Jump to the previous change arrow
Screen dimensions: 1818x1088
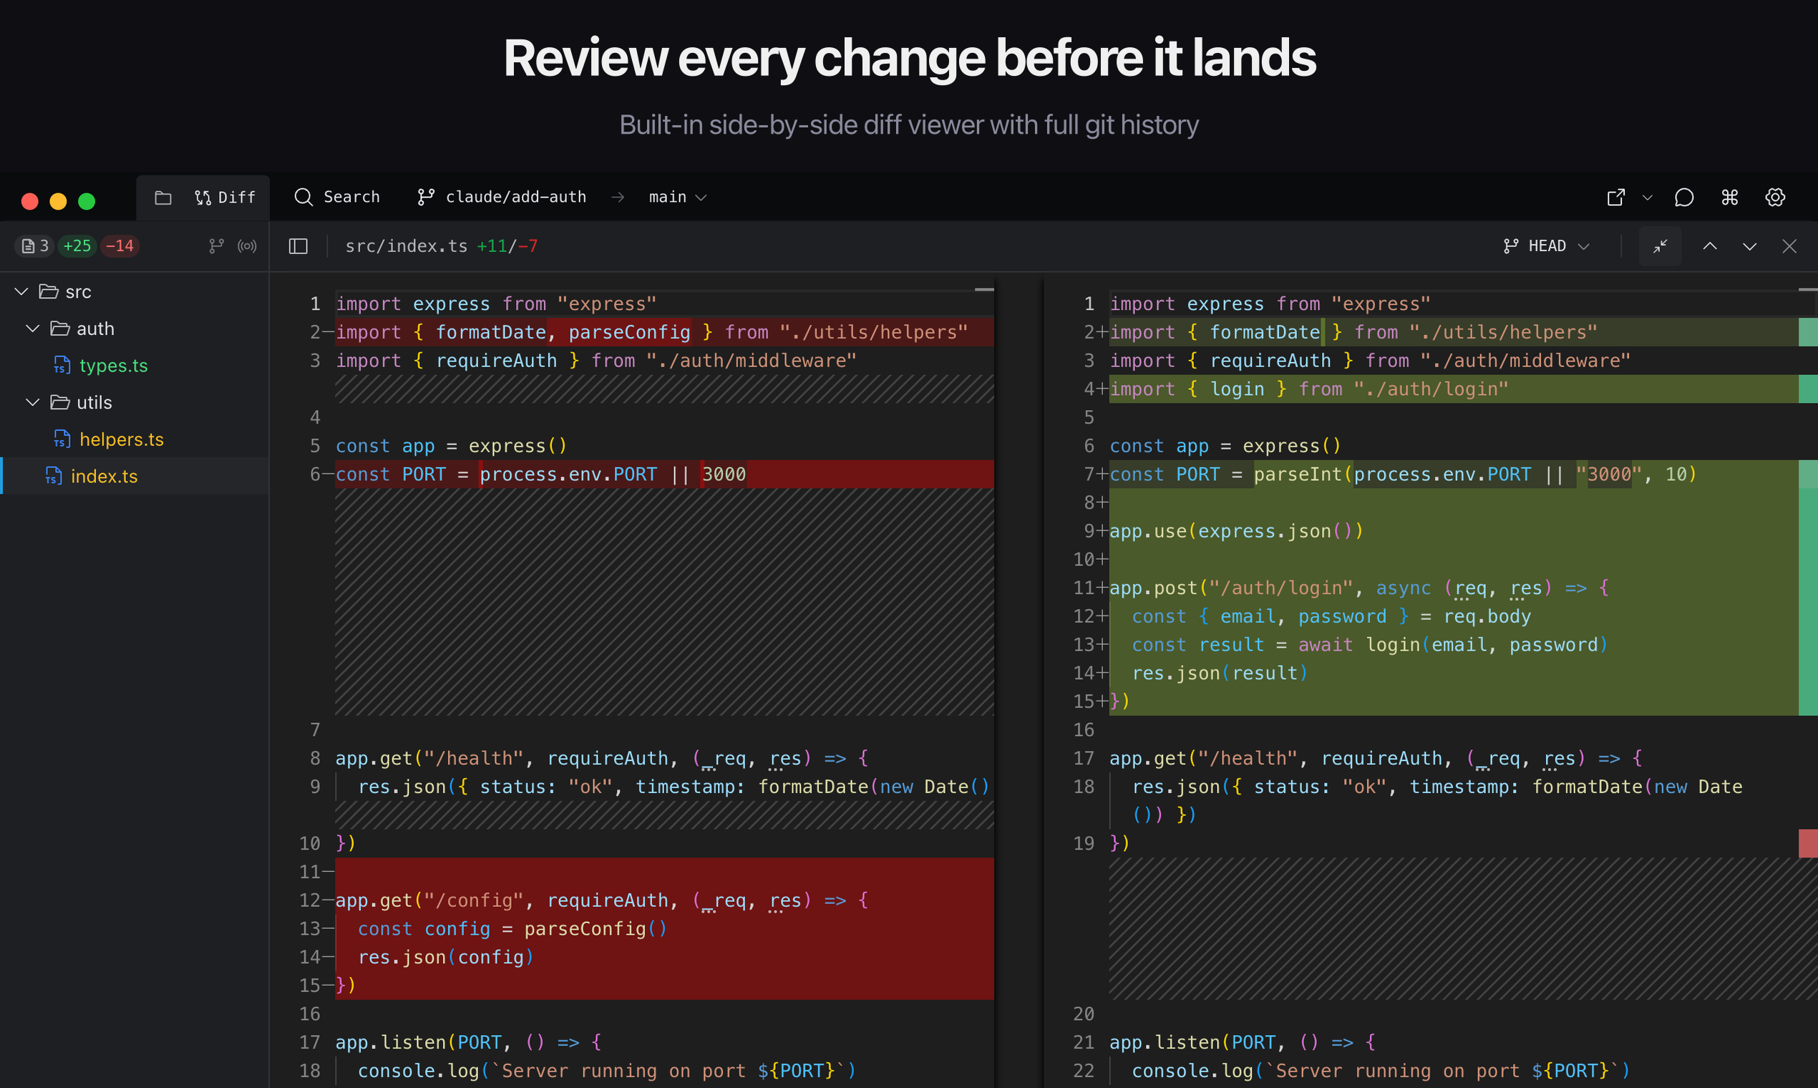pyautogui.click(x=1709, y=246)
